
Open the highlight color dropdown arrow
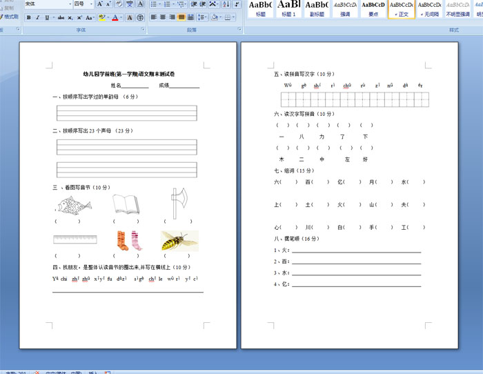(x=108, y=17)
